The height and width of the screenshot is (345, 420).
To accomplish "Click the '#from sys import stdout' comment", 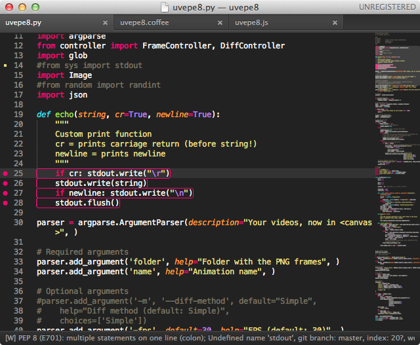I will point(89,65).
